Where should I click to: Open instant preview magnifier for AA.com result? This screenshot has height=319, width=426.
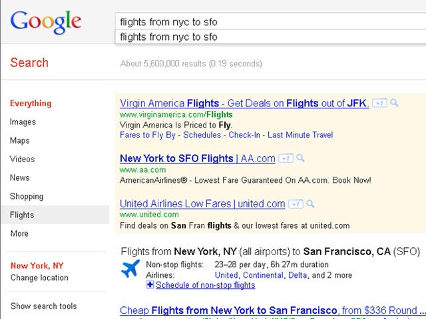tap(300, 158)
